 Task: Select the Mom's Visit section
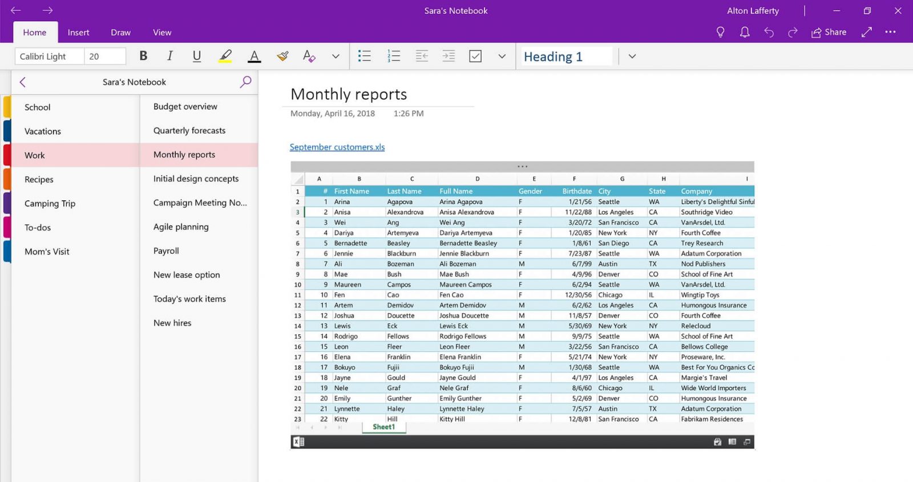point(75,251)
